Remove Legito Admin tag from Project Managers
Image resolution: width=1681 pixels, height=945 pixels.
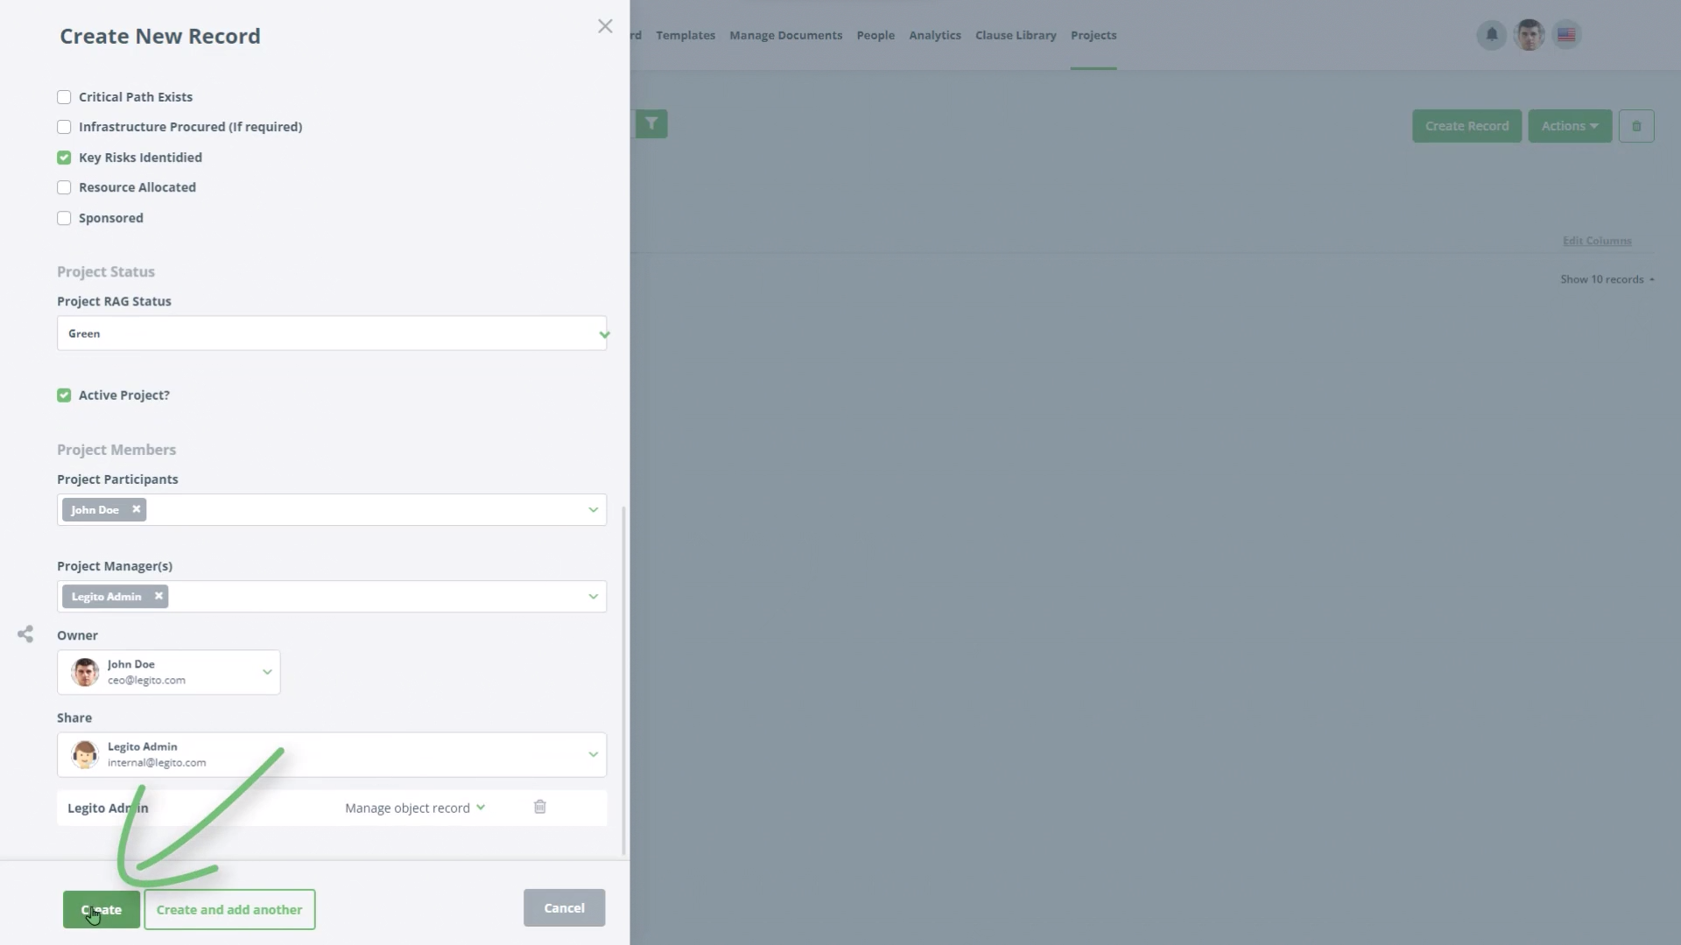(x=158, y=596)
